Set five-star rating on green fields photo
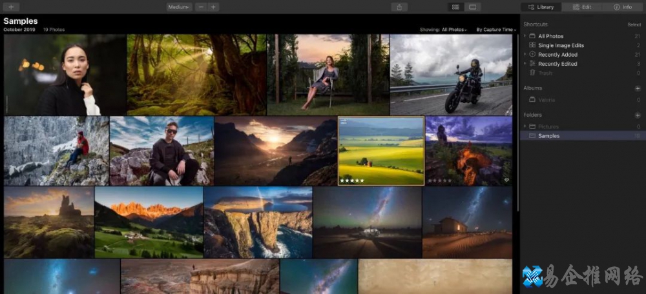 [364, 181]
